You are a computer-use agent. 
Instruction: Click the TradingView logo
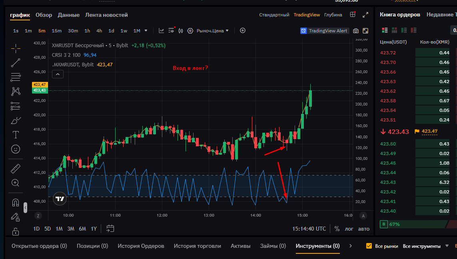pos(60,199)
